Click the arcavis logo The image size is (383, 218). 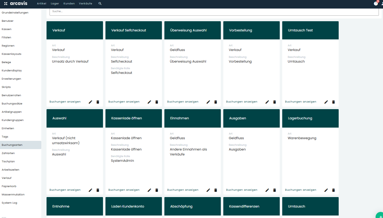(16, 4)
